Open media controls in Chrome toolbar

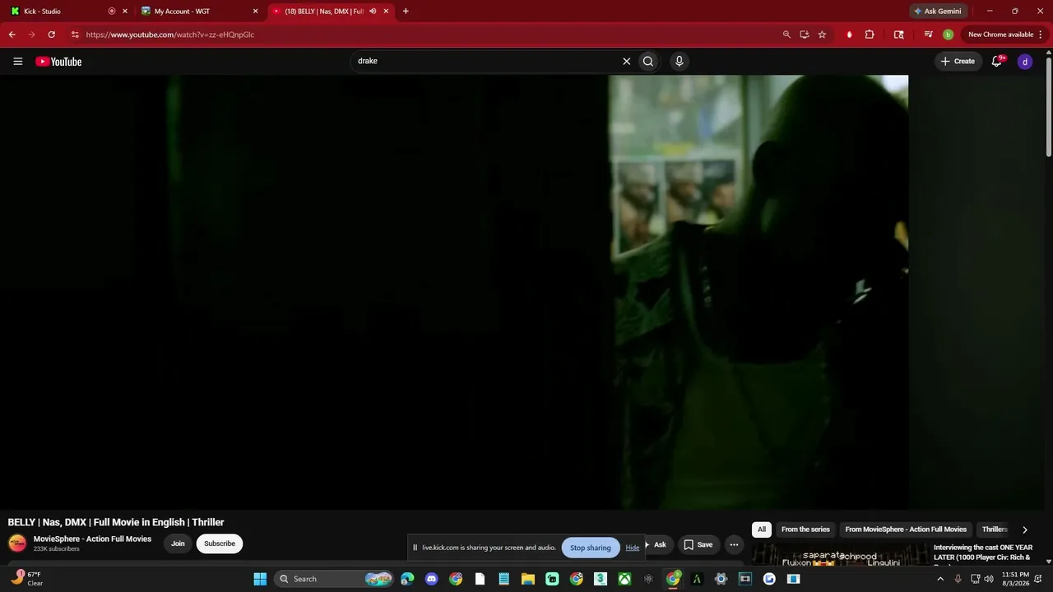[928, 35]
